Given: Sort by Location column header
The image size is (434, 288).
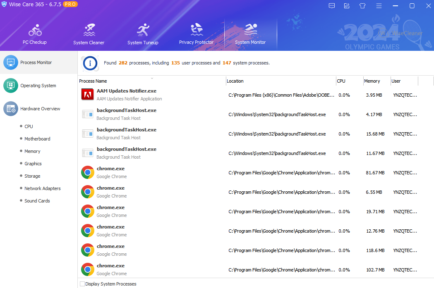Looking at the screenshot, I should tap(281, 81).
